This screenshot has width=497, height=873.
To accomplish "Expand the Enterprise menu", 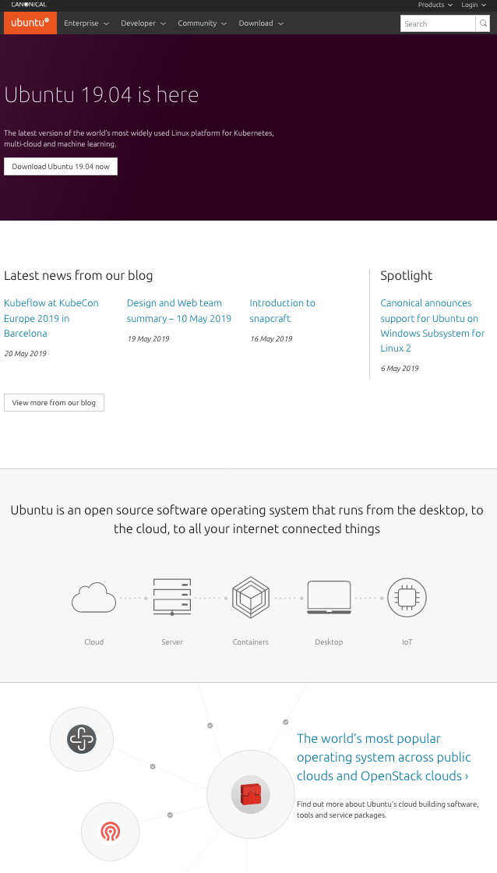I will pyautogui.click(x=86, y=23).
